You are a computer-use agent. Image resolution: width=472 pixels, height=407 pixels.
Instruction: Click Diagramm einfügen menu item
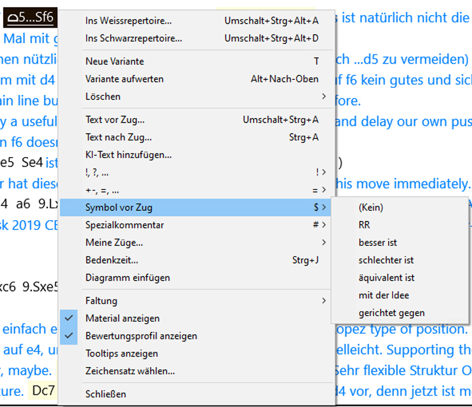[127, 278]
